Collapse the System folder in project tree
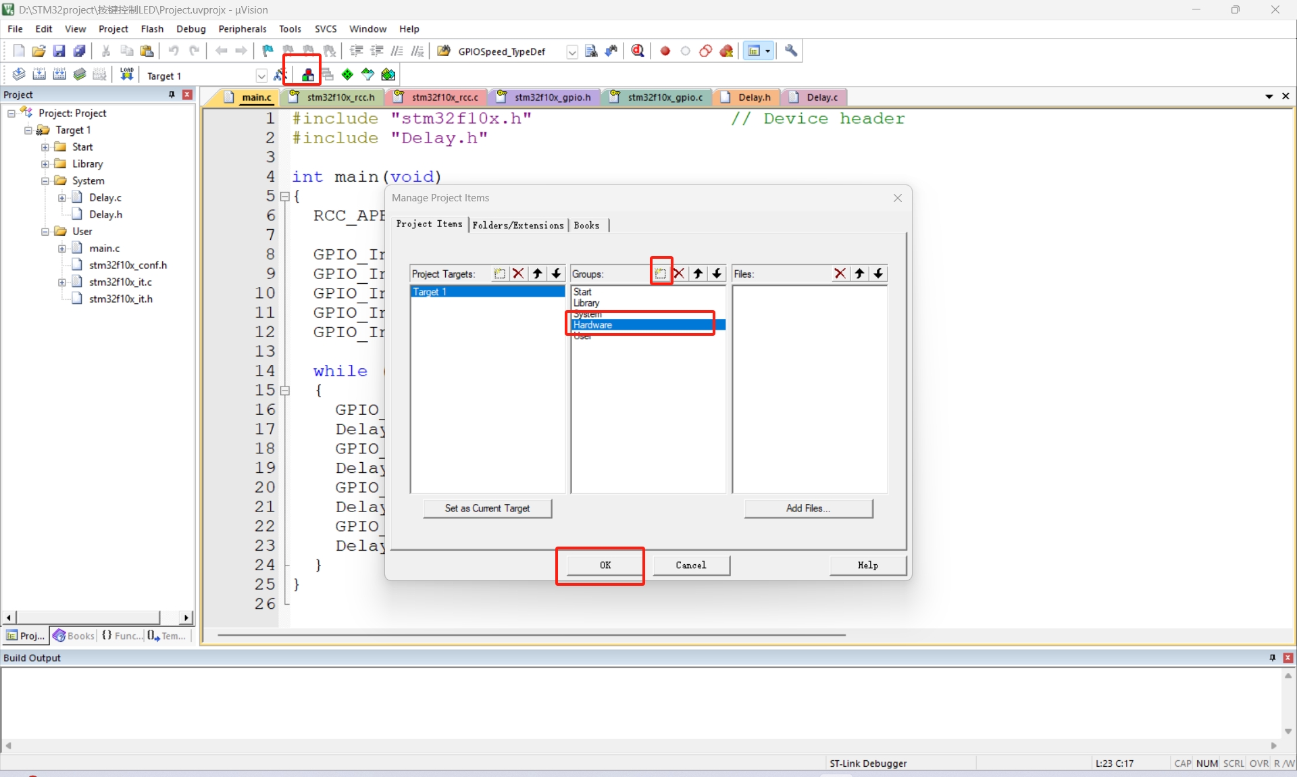 [45, 181]
